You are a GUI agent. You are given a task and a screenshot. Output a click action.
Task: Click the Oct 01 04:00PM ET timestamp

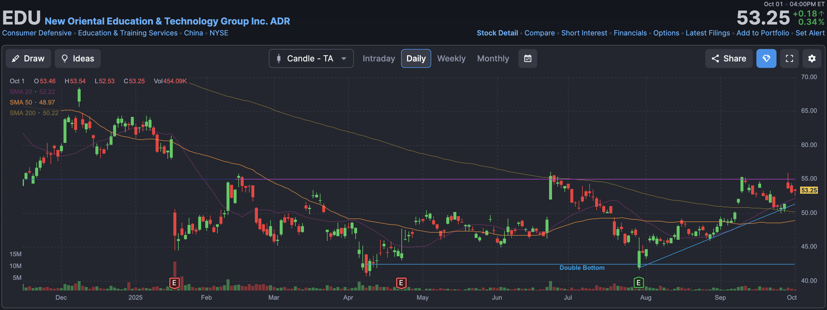coord(794,4)
